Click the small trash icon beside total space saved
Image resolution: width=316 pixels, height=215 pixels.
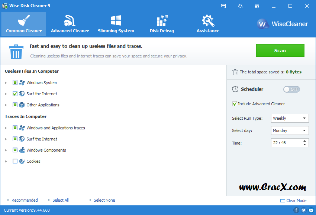pos(235,72)
